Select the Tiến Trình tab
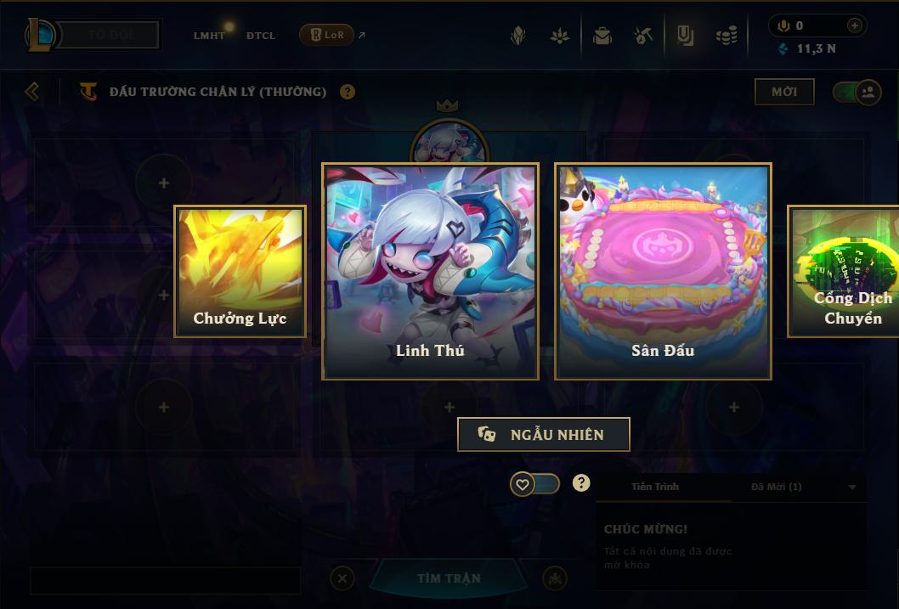This screenshot has height=609, width=899. pyautogui.click(x=655, y=487)
